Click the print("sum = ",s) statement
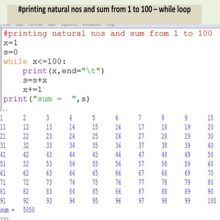 click(x=46, y=99)
